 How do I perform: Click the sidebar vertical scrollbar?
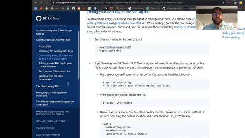78,55
